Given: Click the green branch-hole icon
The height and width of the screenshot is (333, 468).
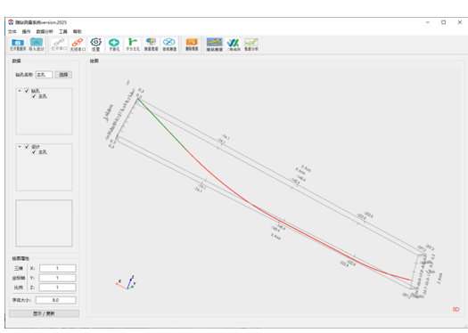Looking at the screenshot, I should [133, 45].
